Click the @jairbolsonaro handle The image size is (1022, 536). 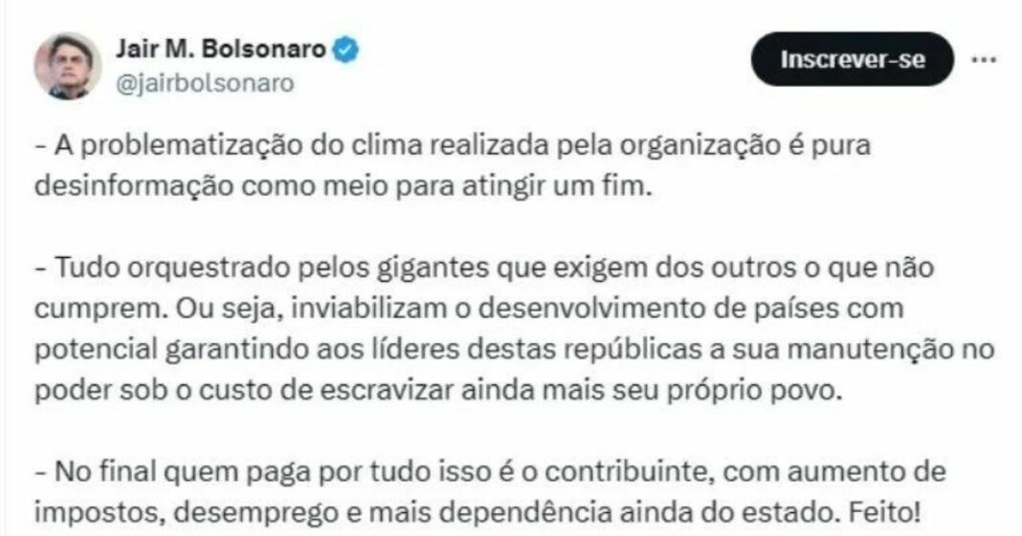pyautogui.click(x=206, y=83)
